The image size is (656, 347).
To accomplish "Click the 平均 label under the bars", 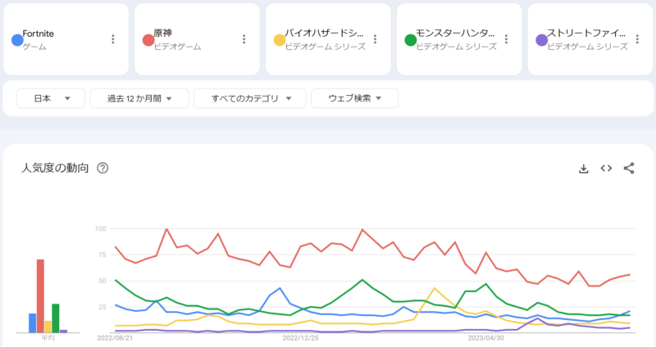I will tap(48, 338).
